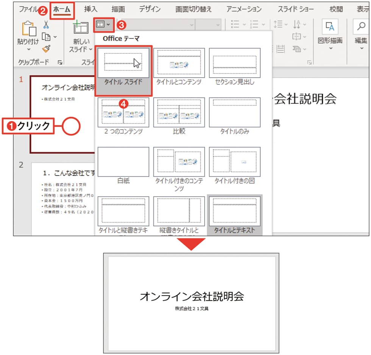Expand the 貼り付け dropdown arrow
The height and width of the screenshot is (355, 371).
click(x=29, y=50)
